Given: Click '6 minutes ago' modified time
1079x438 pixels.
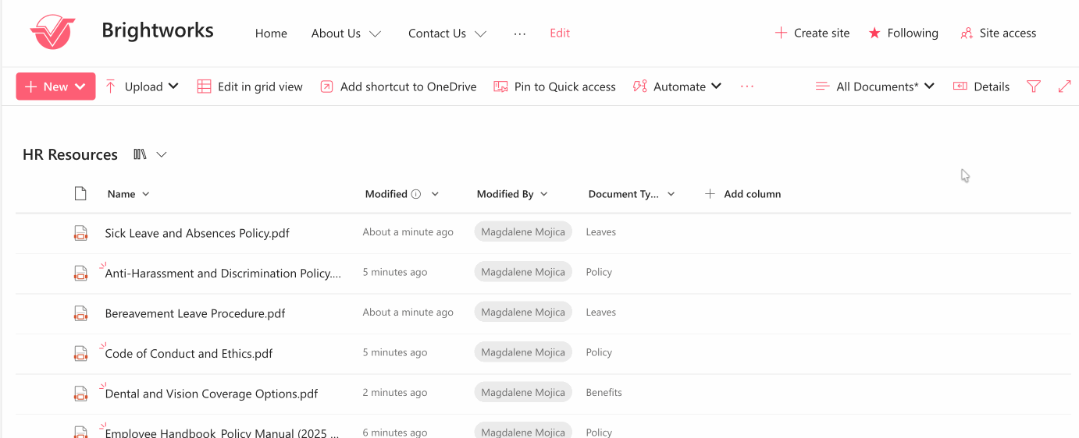Looking at the screenshot, I should [395, 433].
